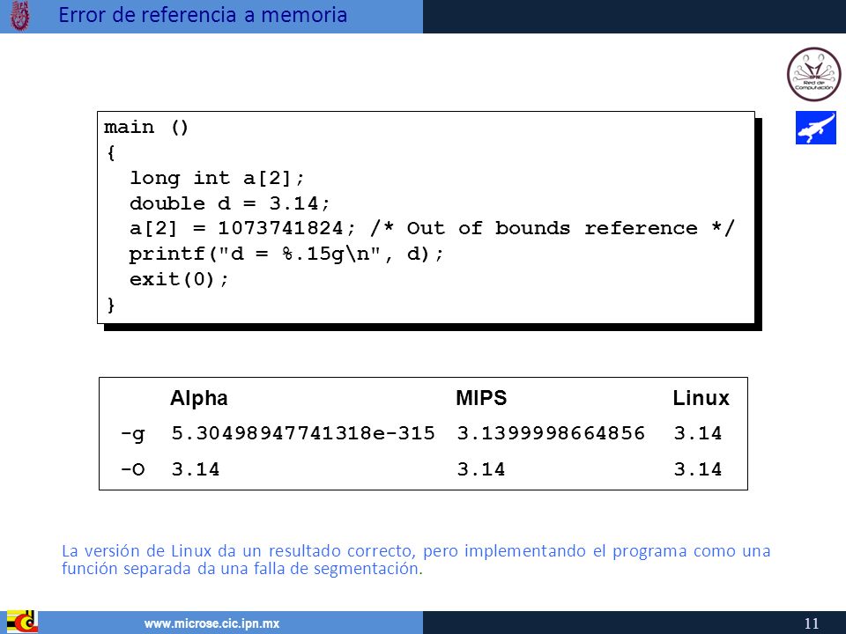Image resolution: width=846 pixels, height=634 pixels.
Task: Click the blue Linux explanation paragraph
Action: (x=416, y=560)
